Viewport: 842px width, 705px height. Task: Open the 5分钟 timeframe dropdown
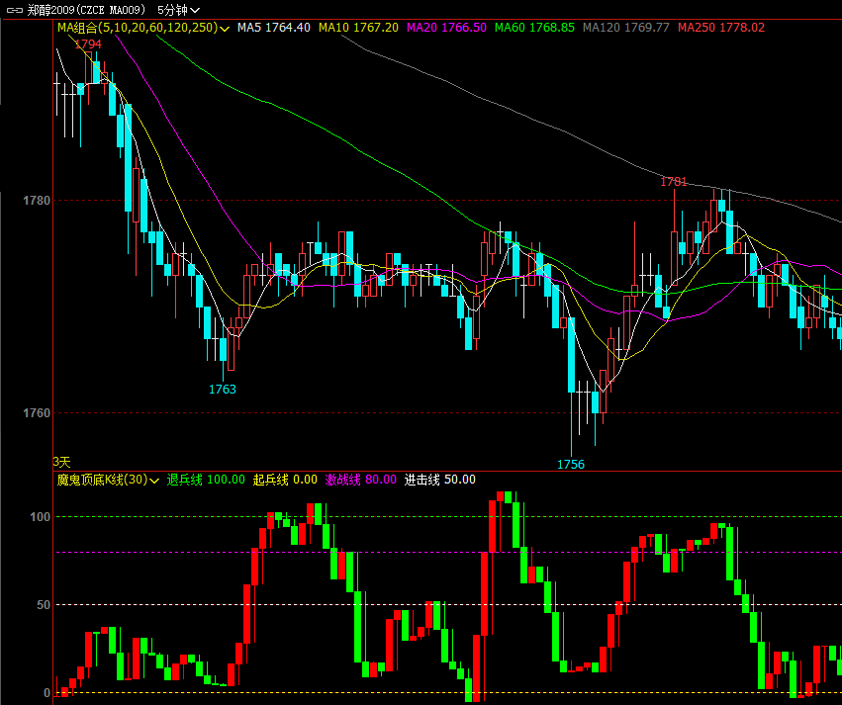178,10
